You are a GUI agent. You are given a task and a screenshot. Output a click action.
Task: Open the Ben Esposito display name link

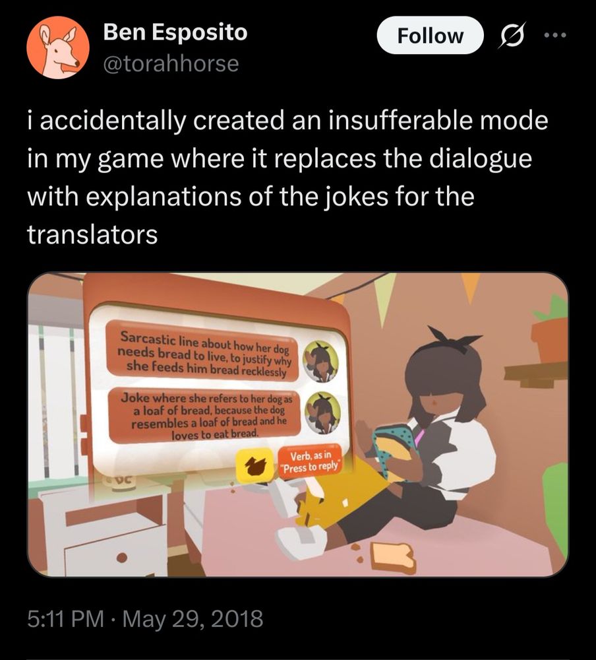click(x=175, y=32)
